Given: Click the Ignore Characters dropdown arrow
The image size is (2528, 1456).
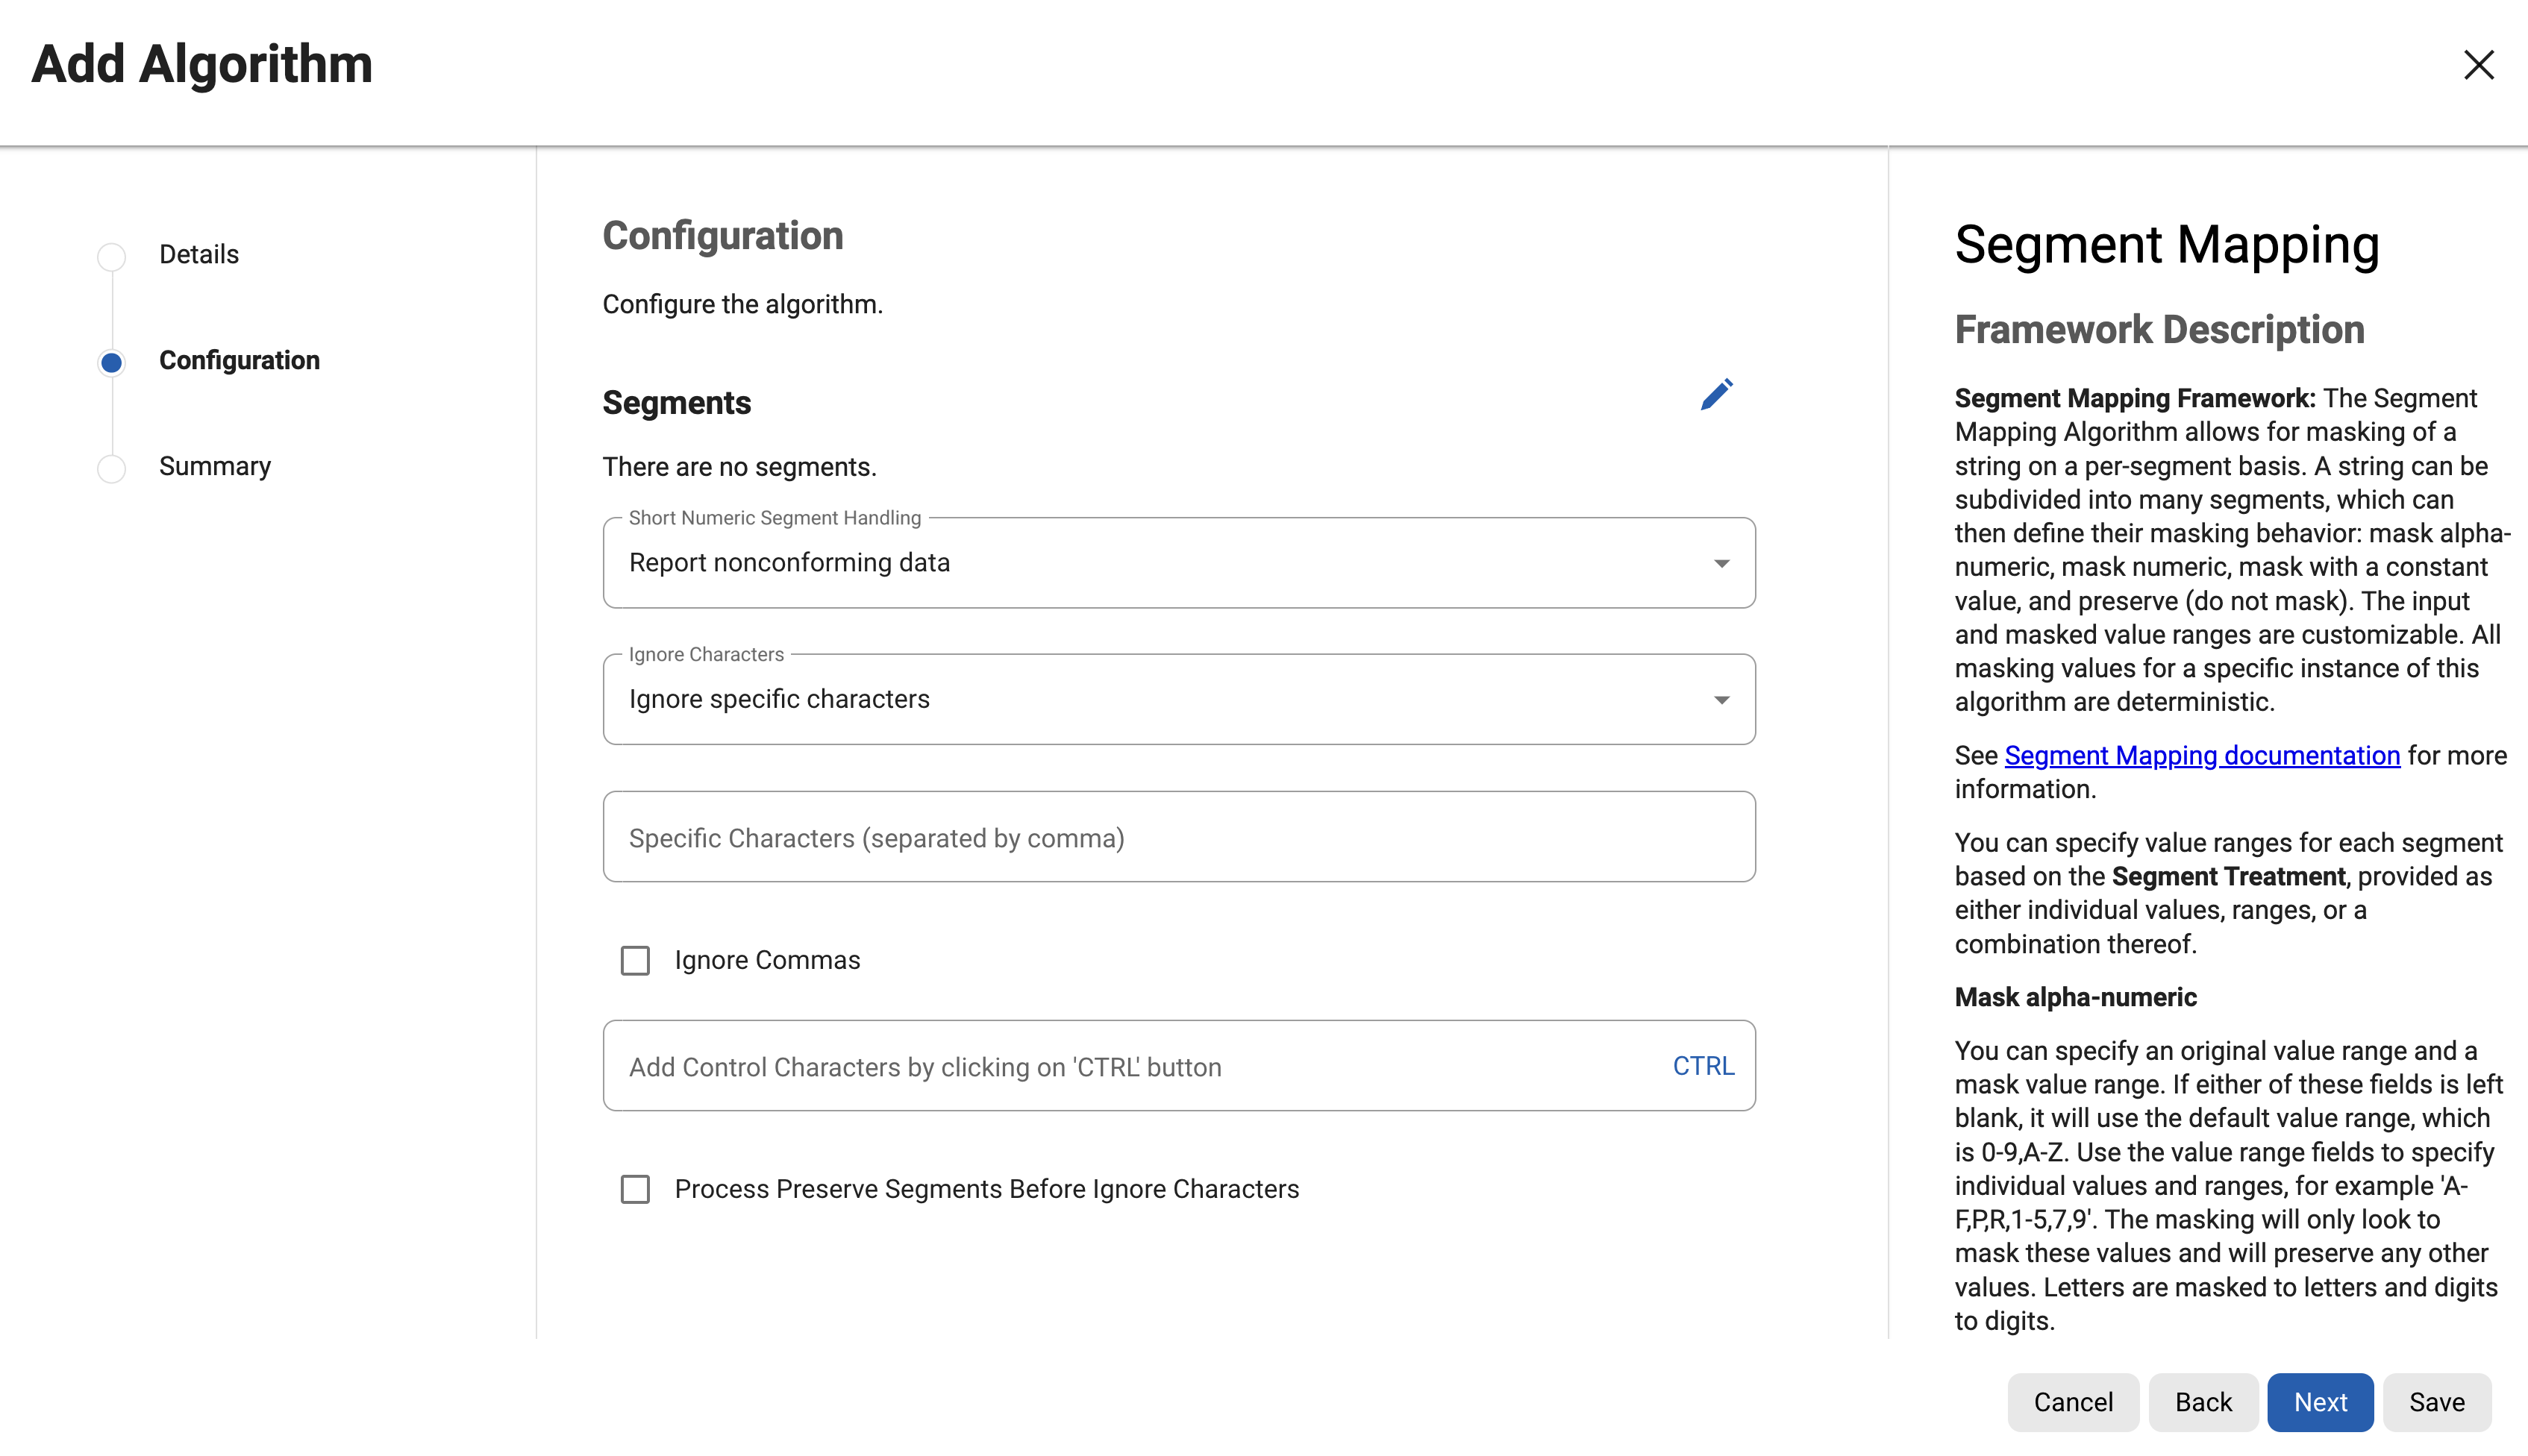Looking at the screenshot, I should [x=1721, y=700].
